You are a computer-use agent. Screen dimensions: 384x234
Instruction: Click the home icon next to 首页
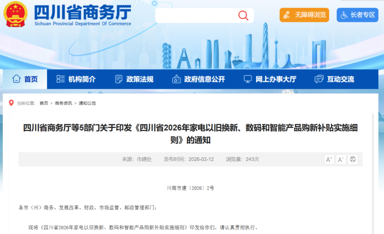tap(17, 79)
